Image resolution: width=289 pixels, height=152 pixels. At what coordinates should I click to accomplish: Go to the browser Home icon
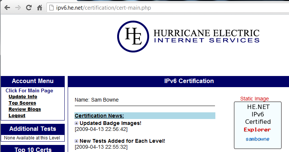pyautogui.click(x=40, y=8)
